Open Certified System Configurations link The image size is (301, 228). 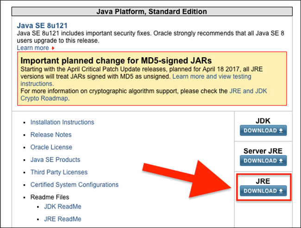pyautogui.click(x=75, y=185)
